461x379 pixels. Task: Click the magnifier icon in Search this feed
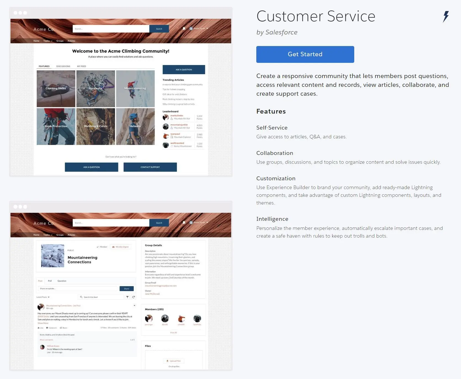(81, 297)
